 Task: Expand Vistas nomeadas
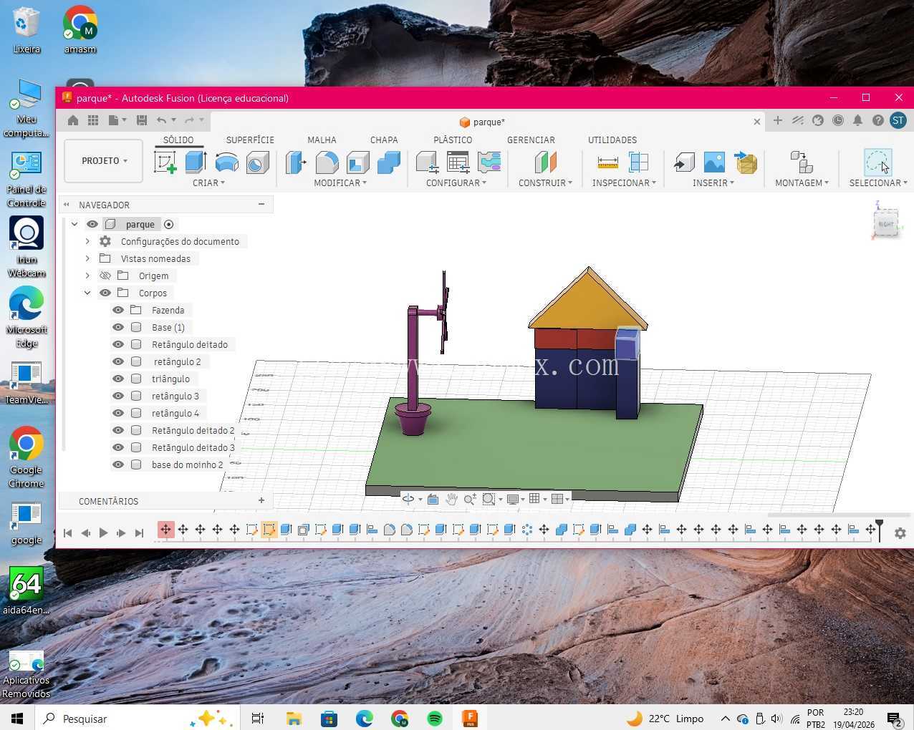(x=87, y=258)
